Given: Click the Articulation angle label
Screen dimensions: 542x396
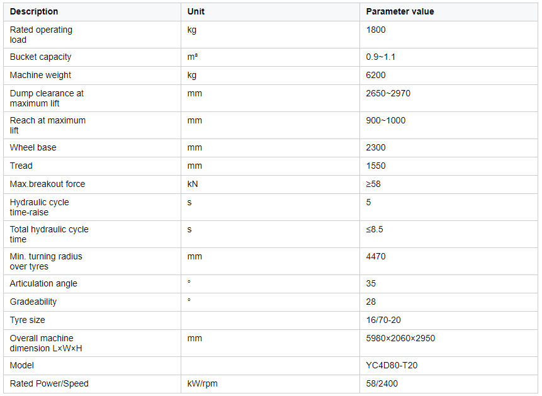Looking at the screenshot, I should click(x=43, y=283).
